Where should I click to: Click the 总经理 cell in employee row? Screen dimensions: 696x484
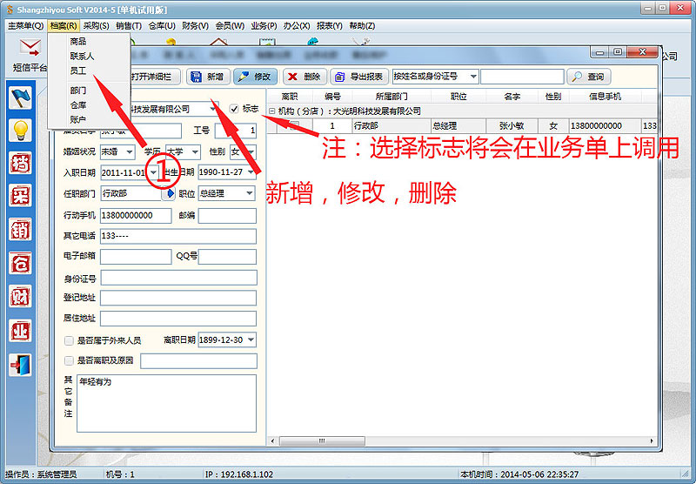pyautogui.click(x=458, y=126)
